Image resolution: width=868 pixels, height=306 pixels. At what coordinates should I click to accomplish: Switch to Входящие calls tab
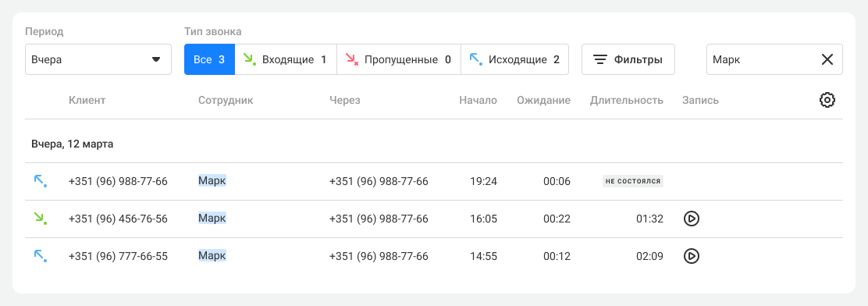(x=286, y=59)
